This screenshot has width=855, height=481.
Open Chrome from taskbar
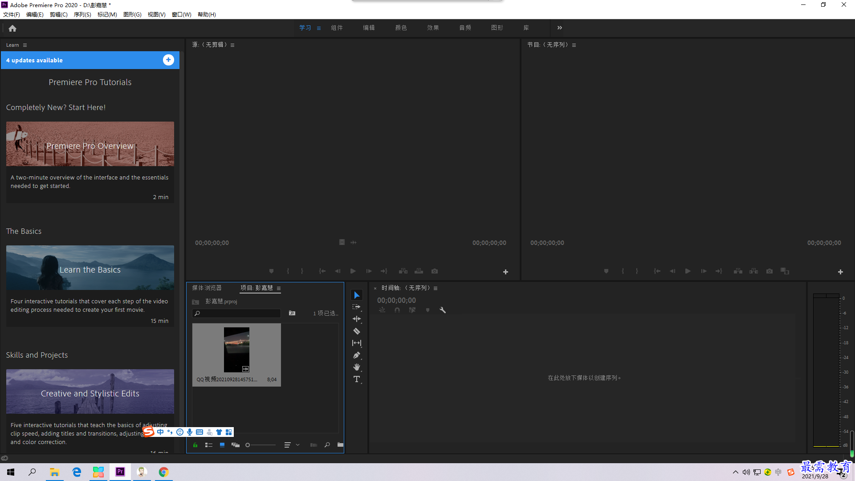(163, 472)
